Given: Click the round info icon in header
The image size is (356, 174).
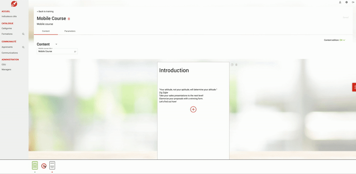Looking at the screenshot, I should pyautogui.click(x=347, y=2).
